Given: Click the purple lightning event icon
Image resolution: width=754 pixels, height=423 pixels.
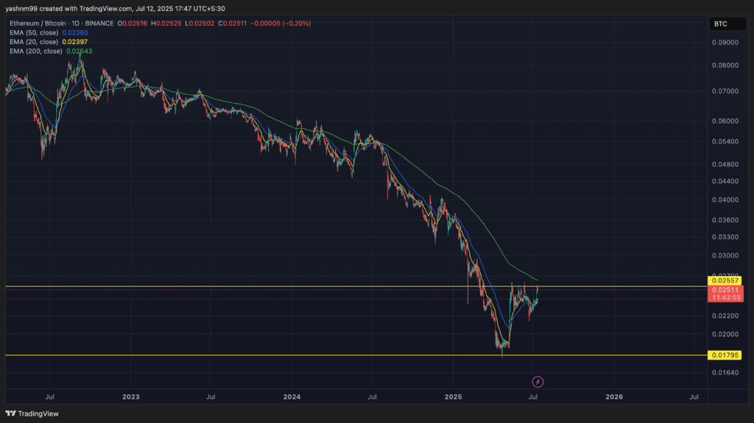Looking at the screenshot, I should pos(538,382).
